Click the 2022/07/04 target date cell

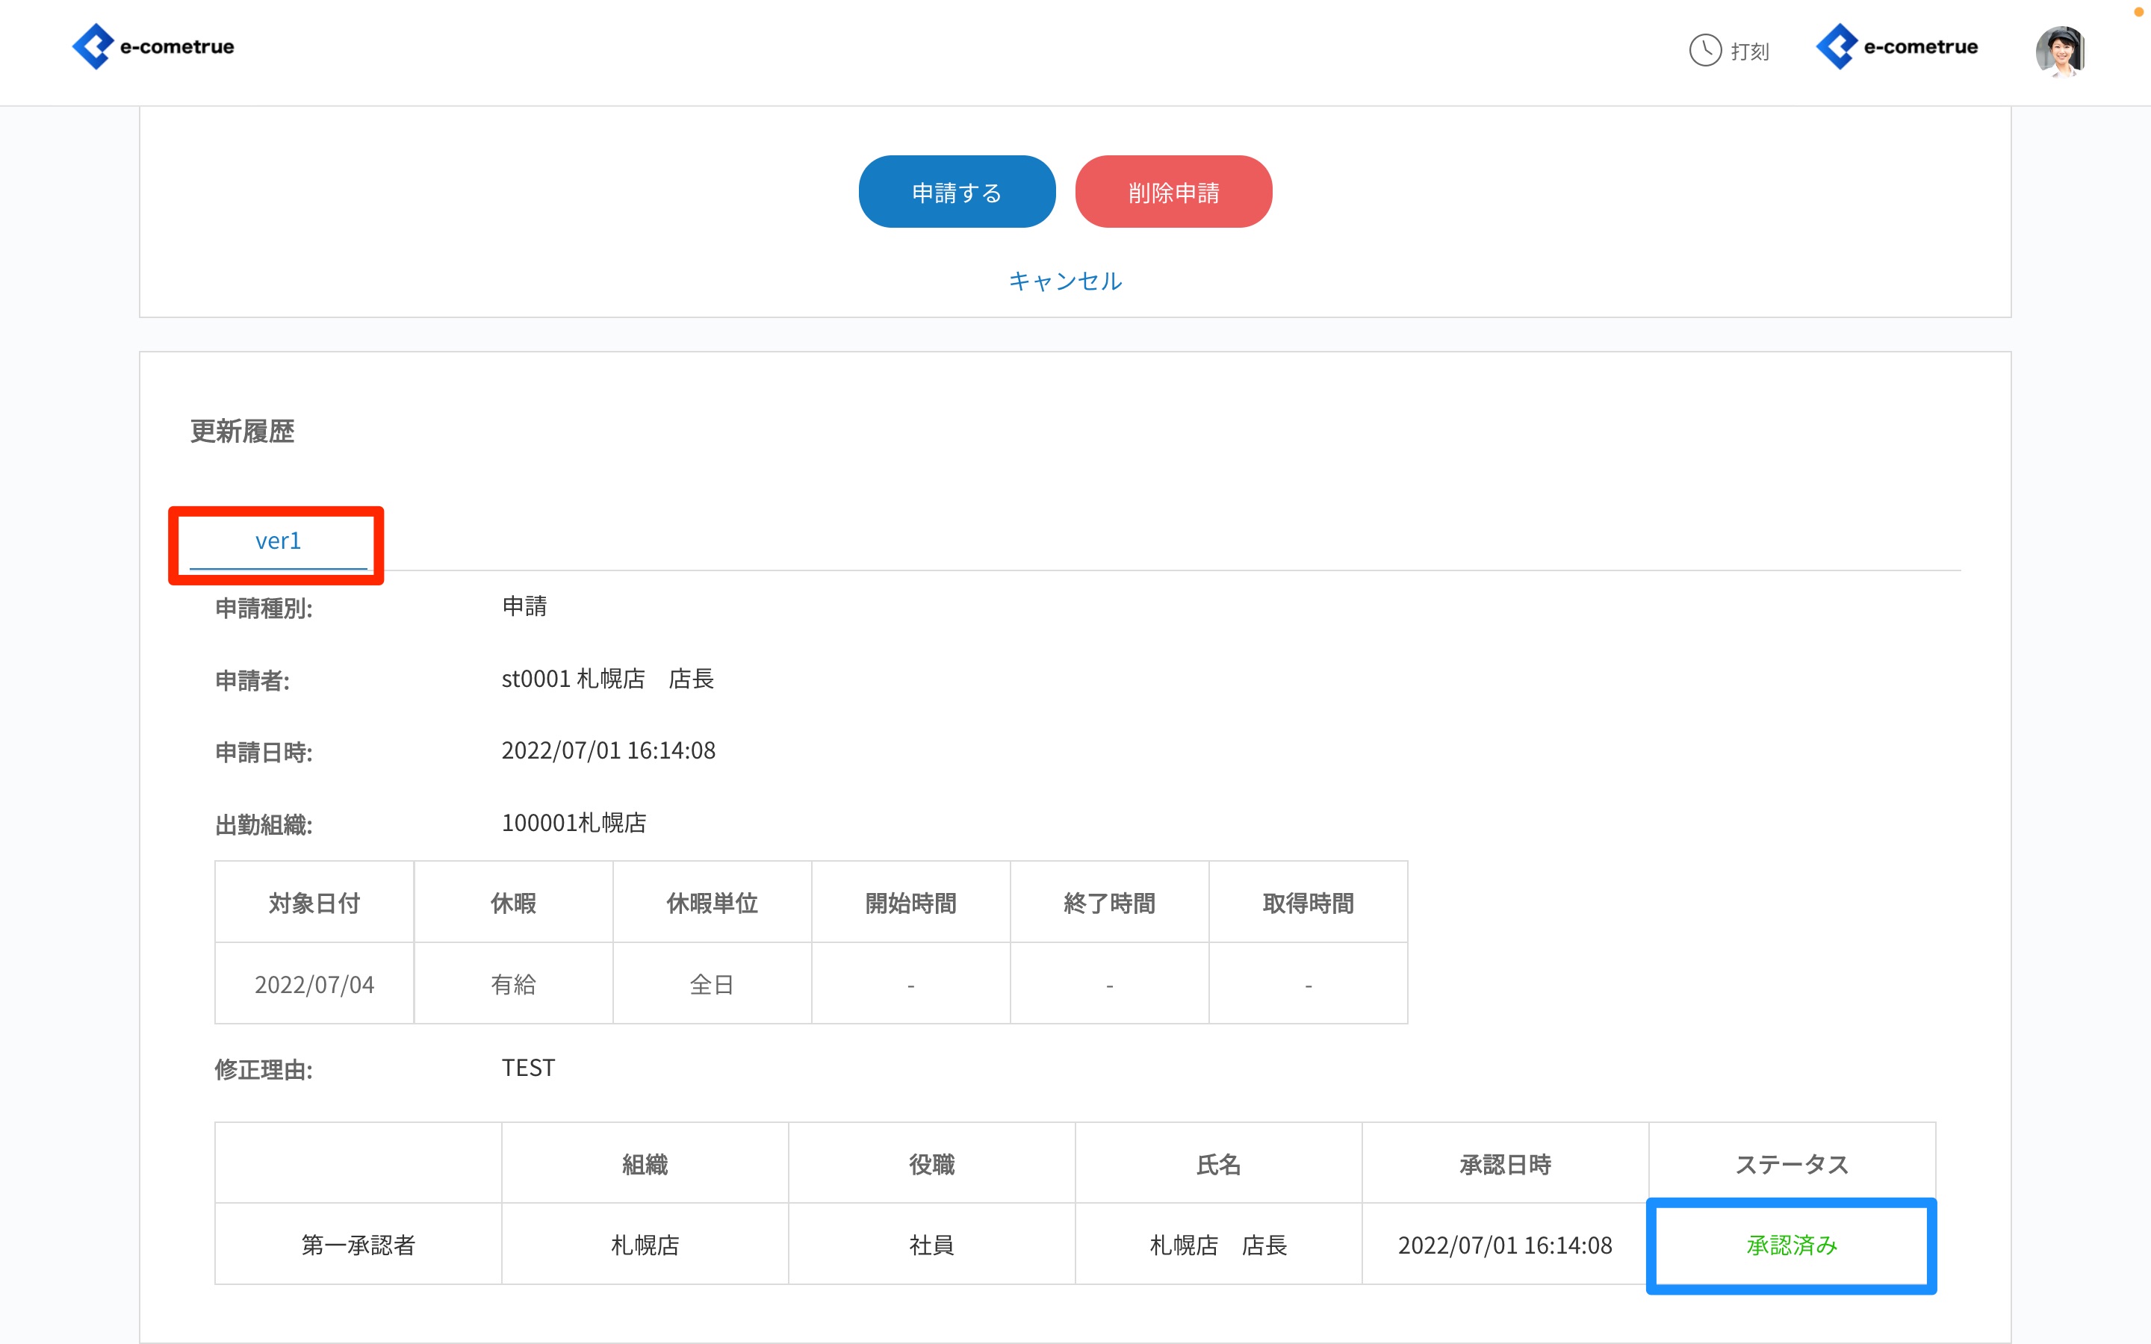(314, 984)
